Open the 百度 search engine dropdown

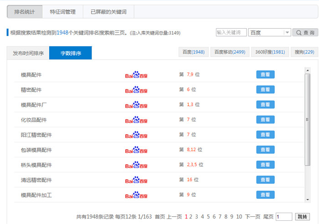pos(287,32)
